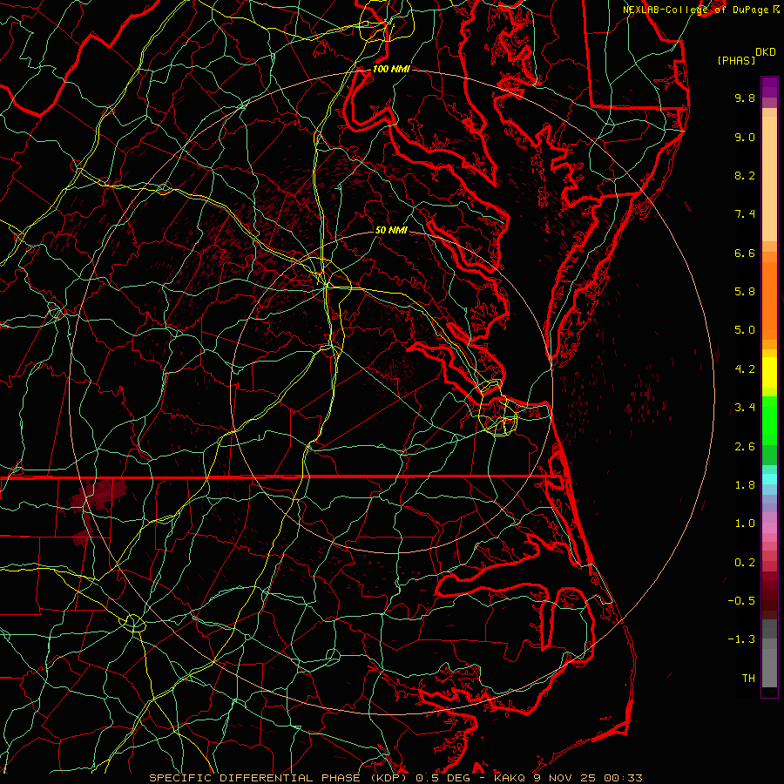Viewport: 784px width, 784px height.
Task: Click the 3.4 scale value
Action: (x=745, y=408)
